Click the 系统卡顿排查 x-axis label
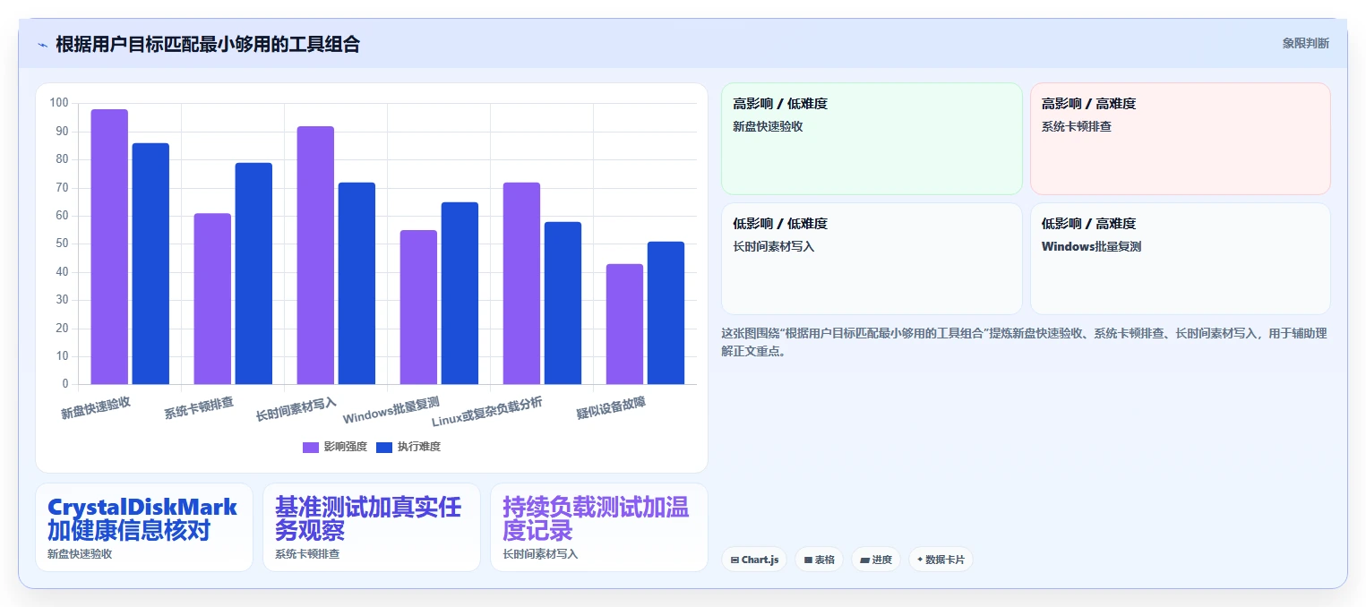 199,407
